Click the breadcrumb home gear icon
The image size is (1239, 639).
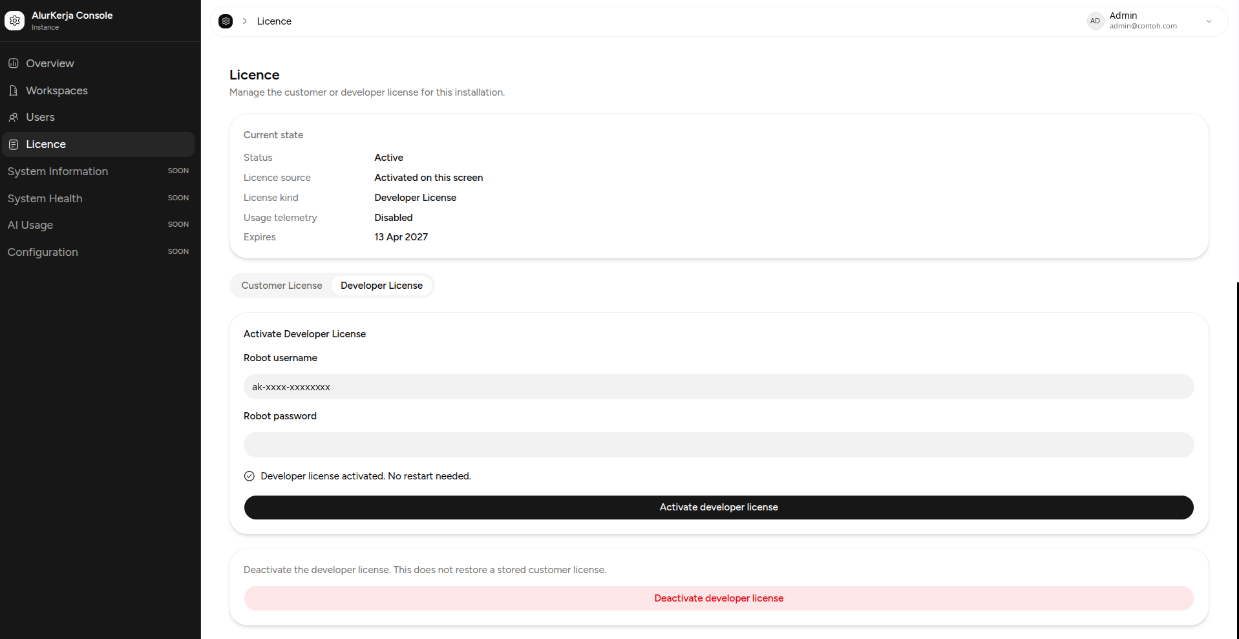coord(226,21)
